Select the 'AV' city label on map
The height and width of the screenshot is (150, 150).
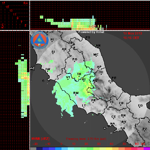124,122
